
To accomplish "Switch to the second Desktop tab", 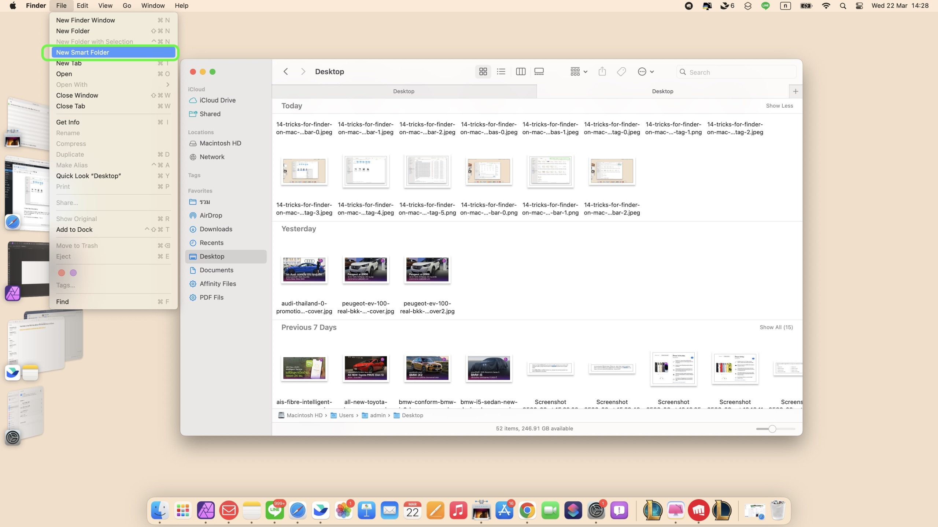I will click(662, 91).
